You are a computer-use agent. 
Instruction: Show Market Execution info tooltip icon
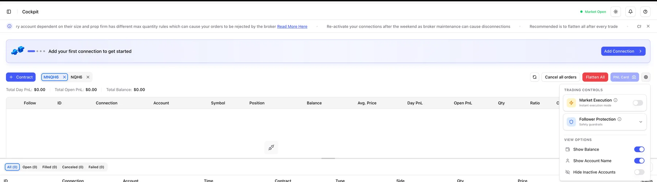click(x=615, y=100)
